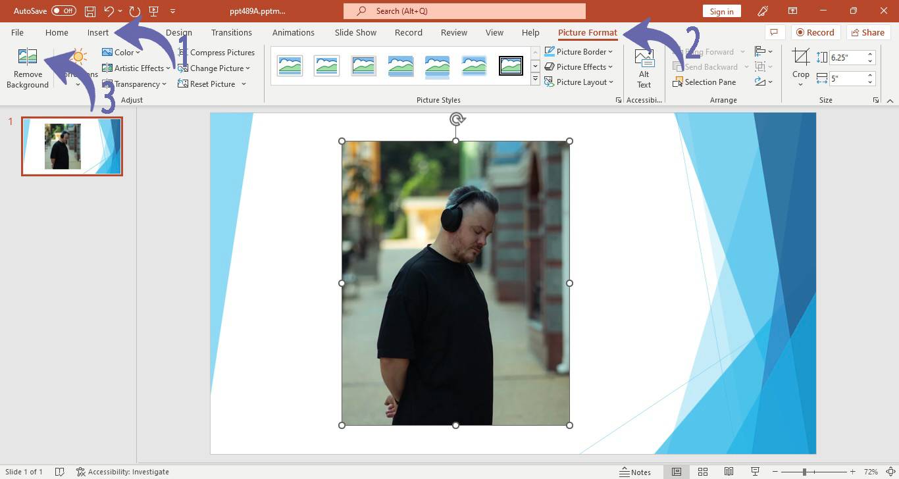The image size is (899, 479).
Task: Open Change Picture dropdown
Action: tap(214, 68)
